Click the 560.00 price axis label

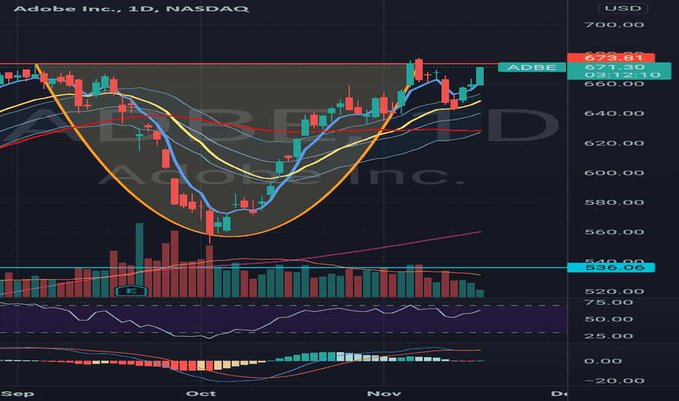614,232
